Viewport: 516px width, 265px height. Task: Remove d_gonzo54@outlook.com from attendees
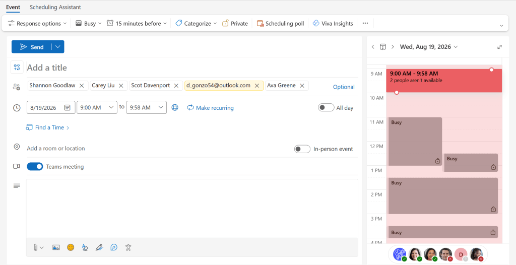pyautogui.click(x=257, y=86)
